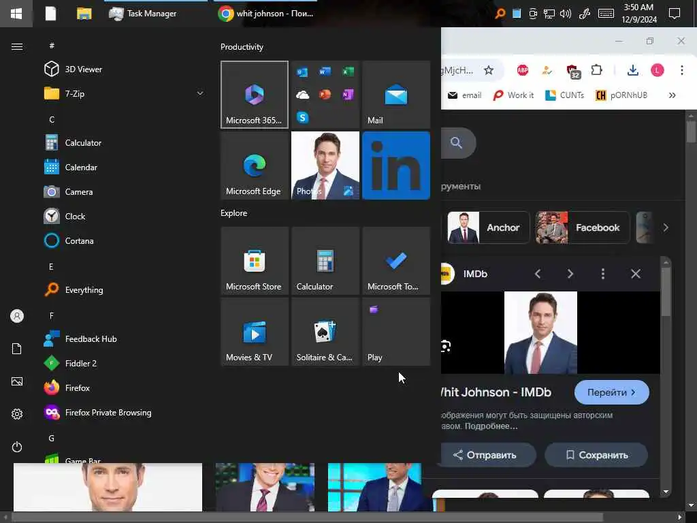Open the Work it bookmark
Viewport: 697px width, 523px height.
pos(513,95)
